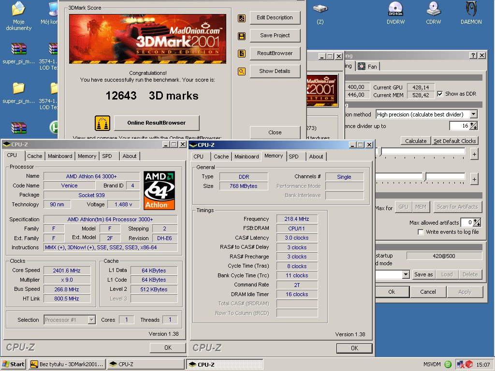
Task: Click the Calculate button
Action: coord(415,141)
